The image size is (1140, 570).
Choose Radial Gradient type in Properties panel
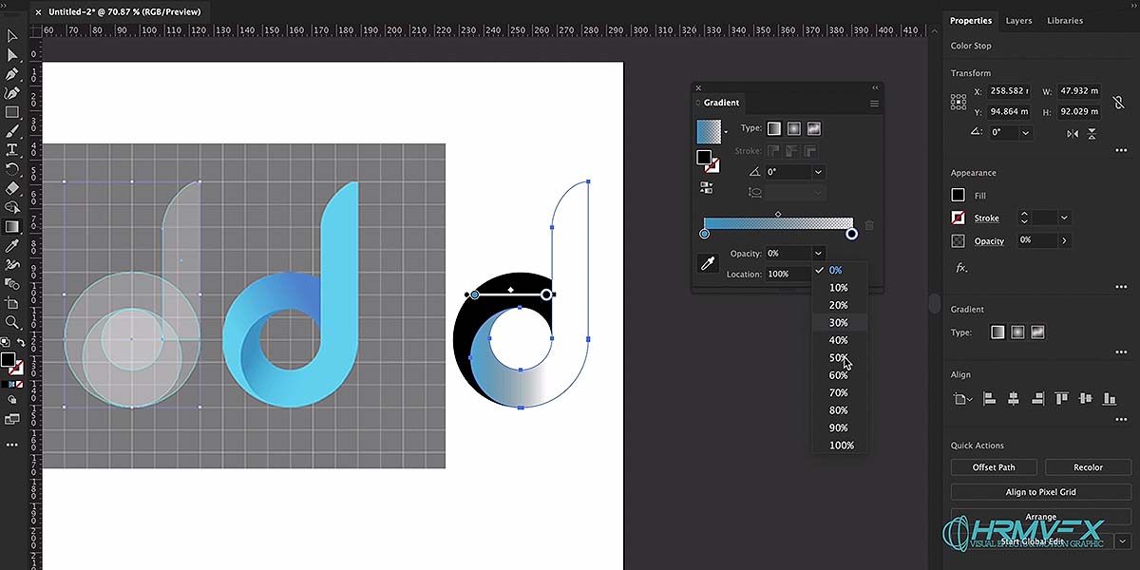coord(1017,332)
